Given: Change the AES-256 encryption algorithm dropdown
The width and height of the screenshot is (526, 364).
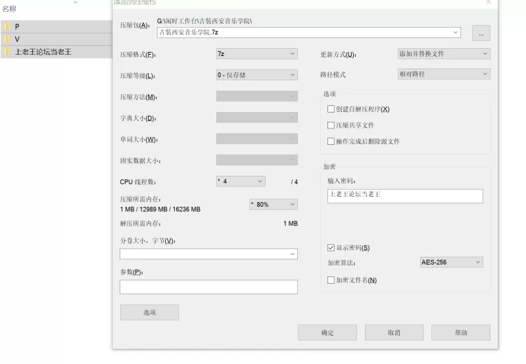Looking at the screenshot, I should pos(451,262).
